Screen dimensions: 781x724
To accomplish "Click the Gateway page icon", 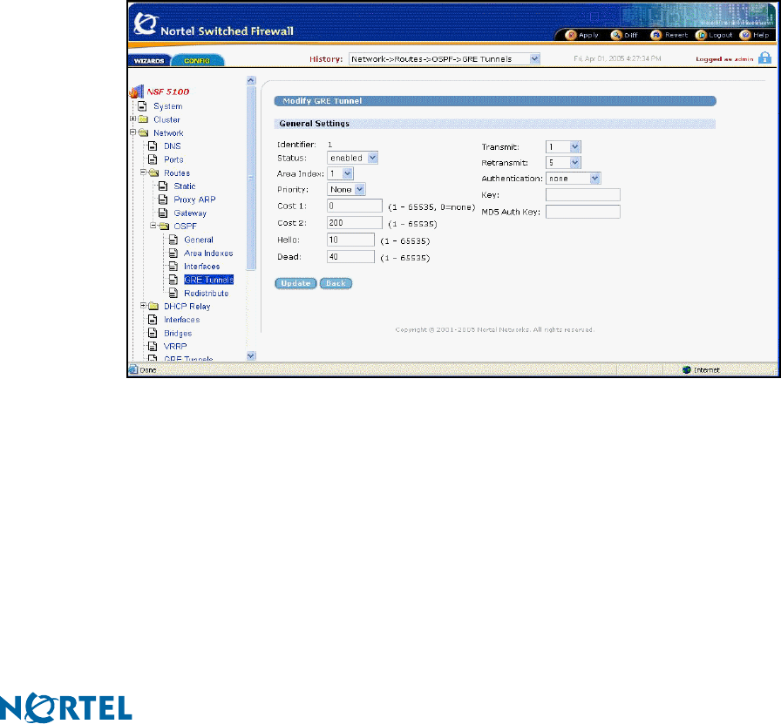I will pos(163,213).
